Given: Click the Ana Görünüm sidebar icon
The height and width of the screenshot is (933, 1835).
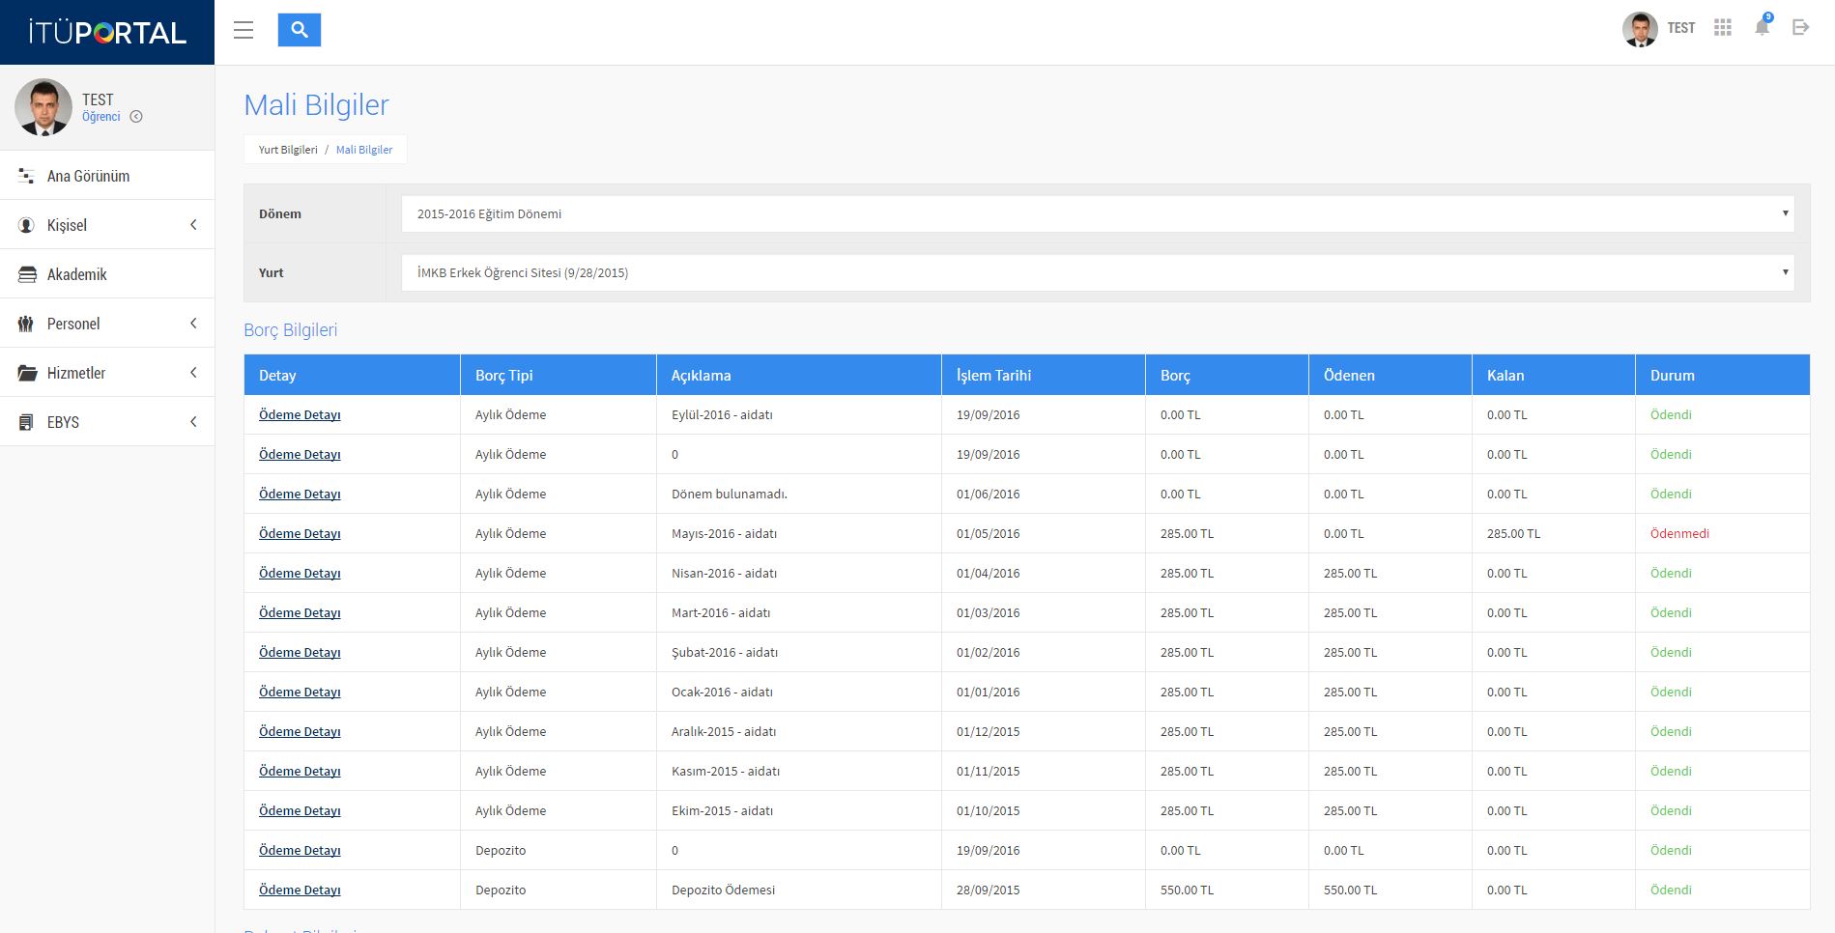Looking at the screenshot, I should click(x=26, y=176).
